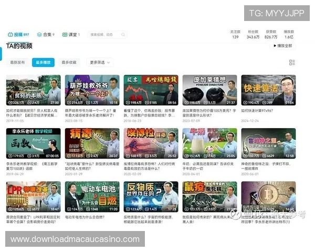Viewport: 315px width, 252px height.
Task: Click the date 2024-12-24
Action: click(x=250, y=121)
